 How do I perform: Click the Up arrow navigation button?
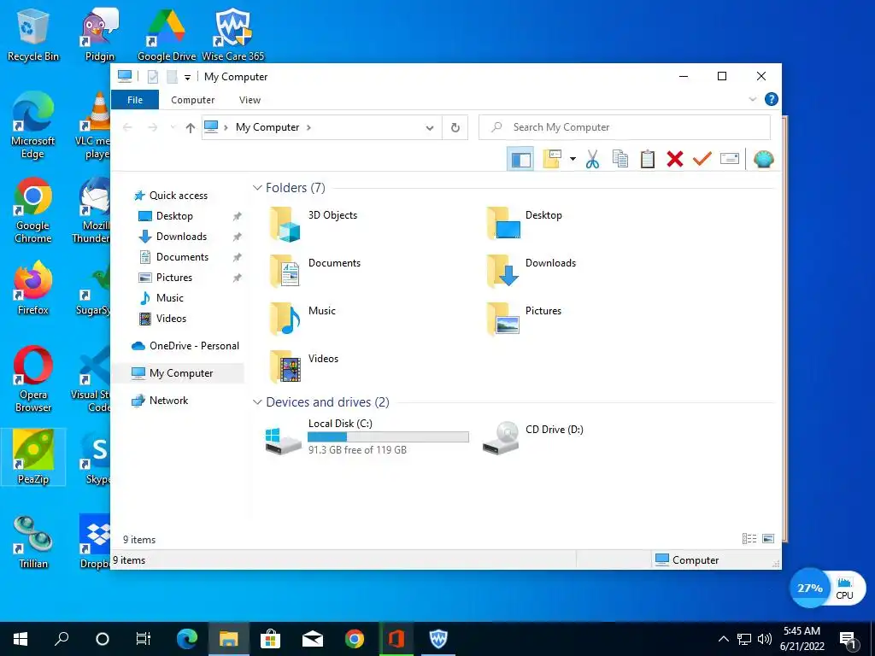[x=191, y=128]
